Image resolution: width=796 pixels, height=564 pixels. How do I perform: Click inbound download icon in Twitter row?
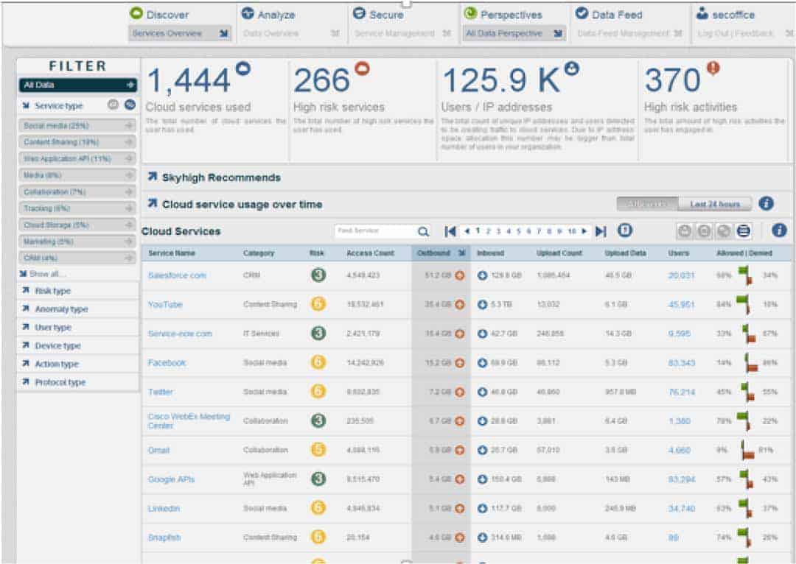click(x=482, y=392)
